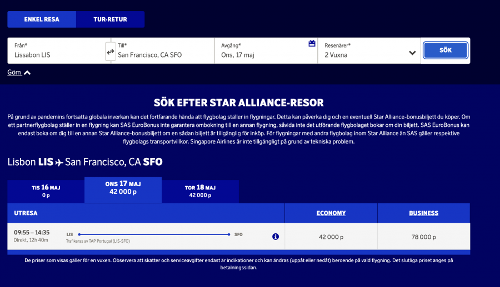Select Tis 16 maj date tab
The height and width of the screenshot is (287, 500).
click(x=46, y=191)
